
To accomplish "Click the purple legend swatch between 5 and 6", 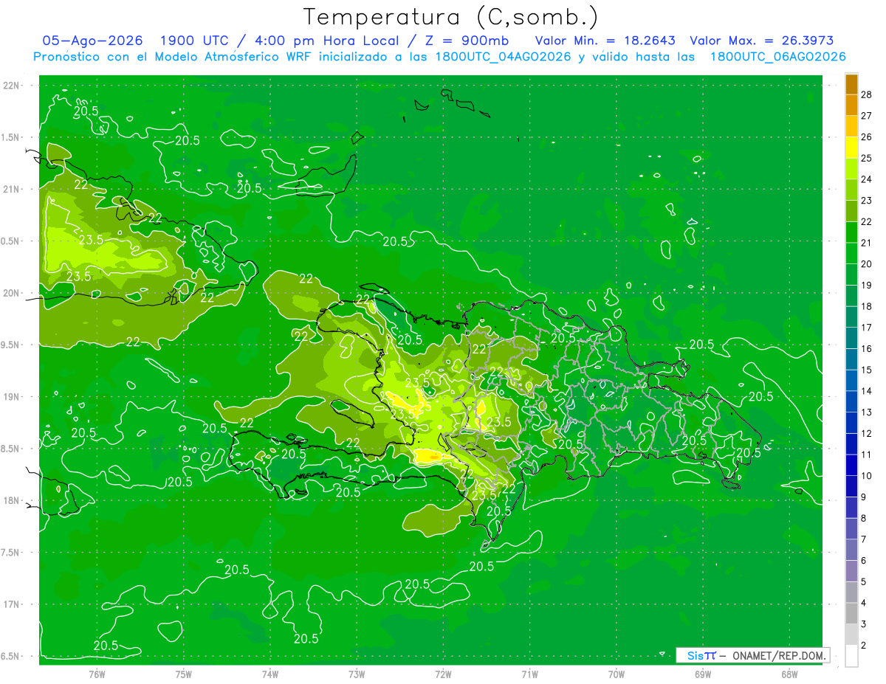I will 851,571.
